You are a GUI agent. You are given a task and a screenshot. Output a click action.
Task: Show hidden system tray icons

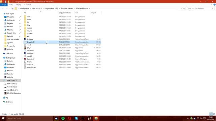click(188, 118)
